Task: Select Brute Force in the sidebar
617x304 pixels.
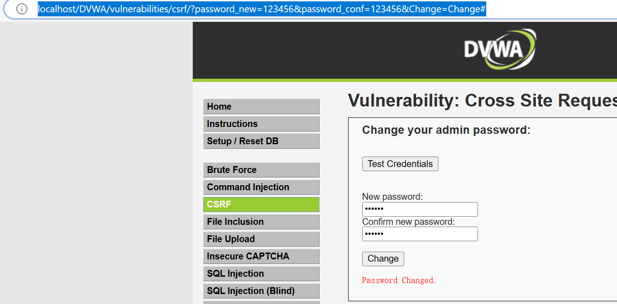Action: point(261,170)
